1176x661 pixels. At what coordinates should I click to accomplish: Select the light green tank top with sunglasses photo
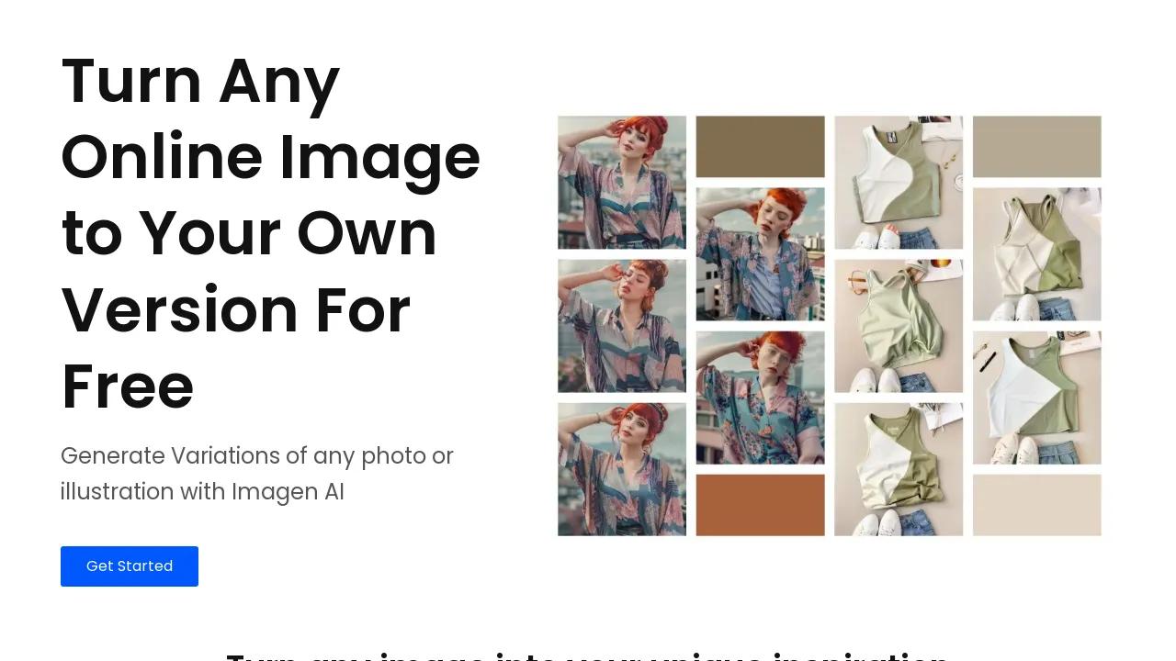click(899, 326)
